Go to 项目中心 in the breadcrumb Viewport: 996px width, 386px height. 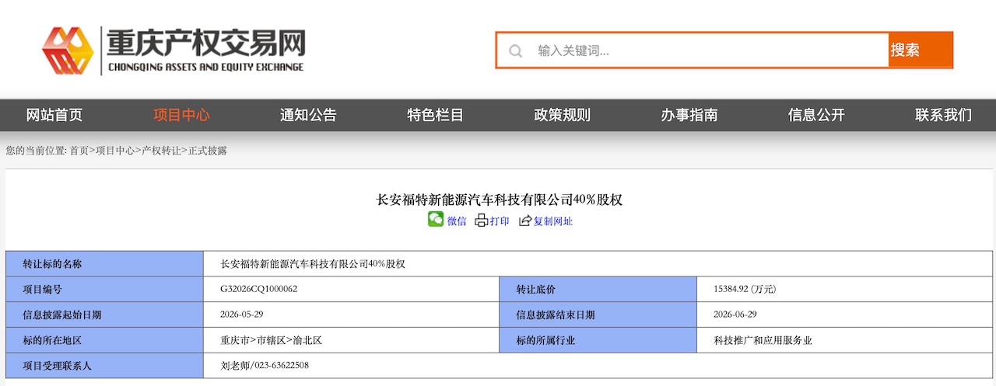pyautogui.click(x=115, y=151)
